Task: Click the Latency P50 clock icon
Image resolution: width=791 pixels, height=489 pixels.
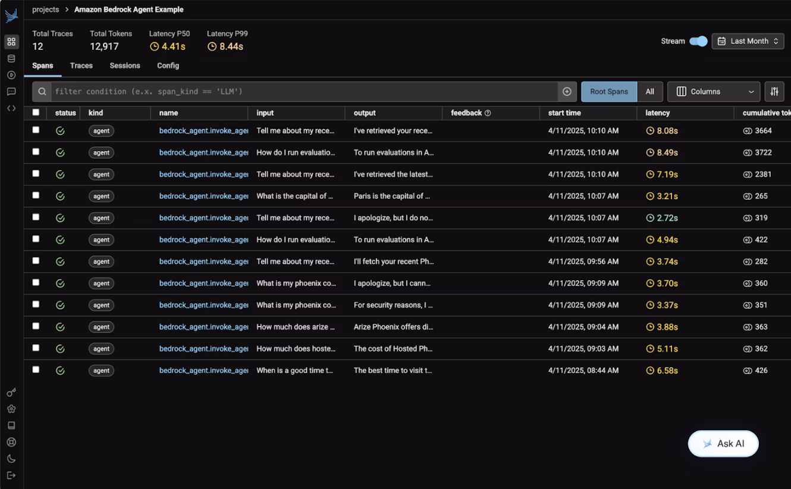Action: 154,46
